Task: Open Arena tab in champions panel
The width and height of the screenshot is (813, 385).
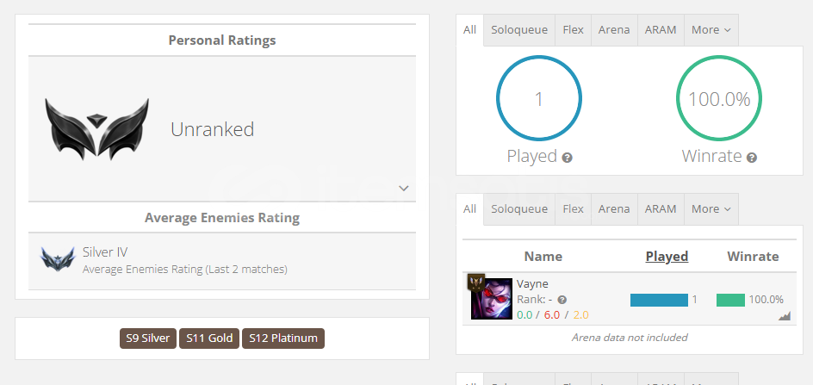Action: (x=614, y=209)
